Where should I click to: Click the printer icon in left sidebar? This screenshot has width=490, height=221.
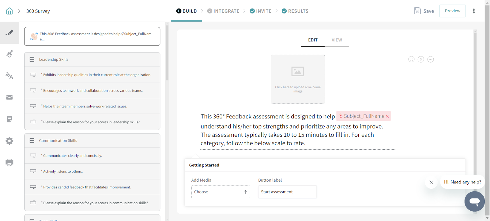(9, 162)
